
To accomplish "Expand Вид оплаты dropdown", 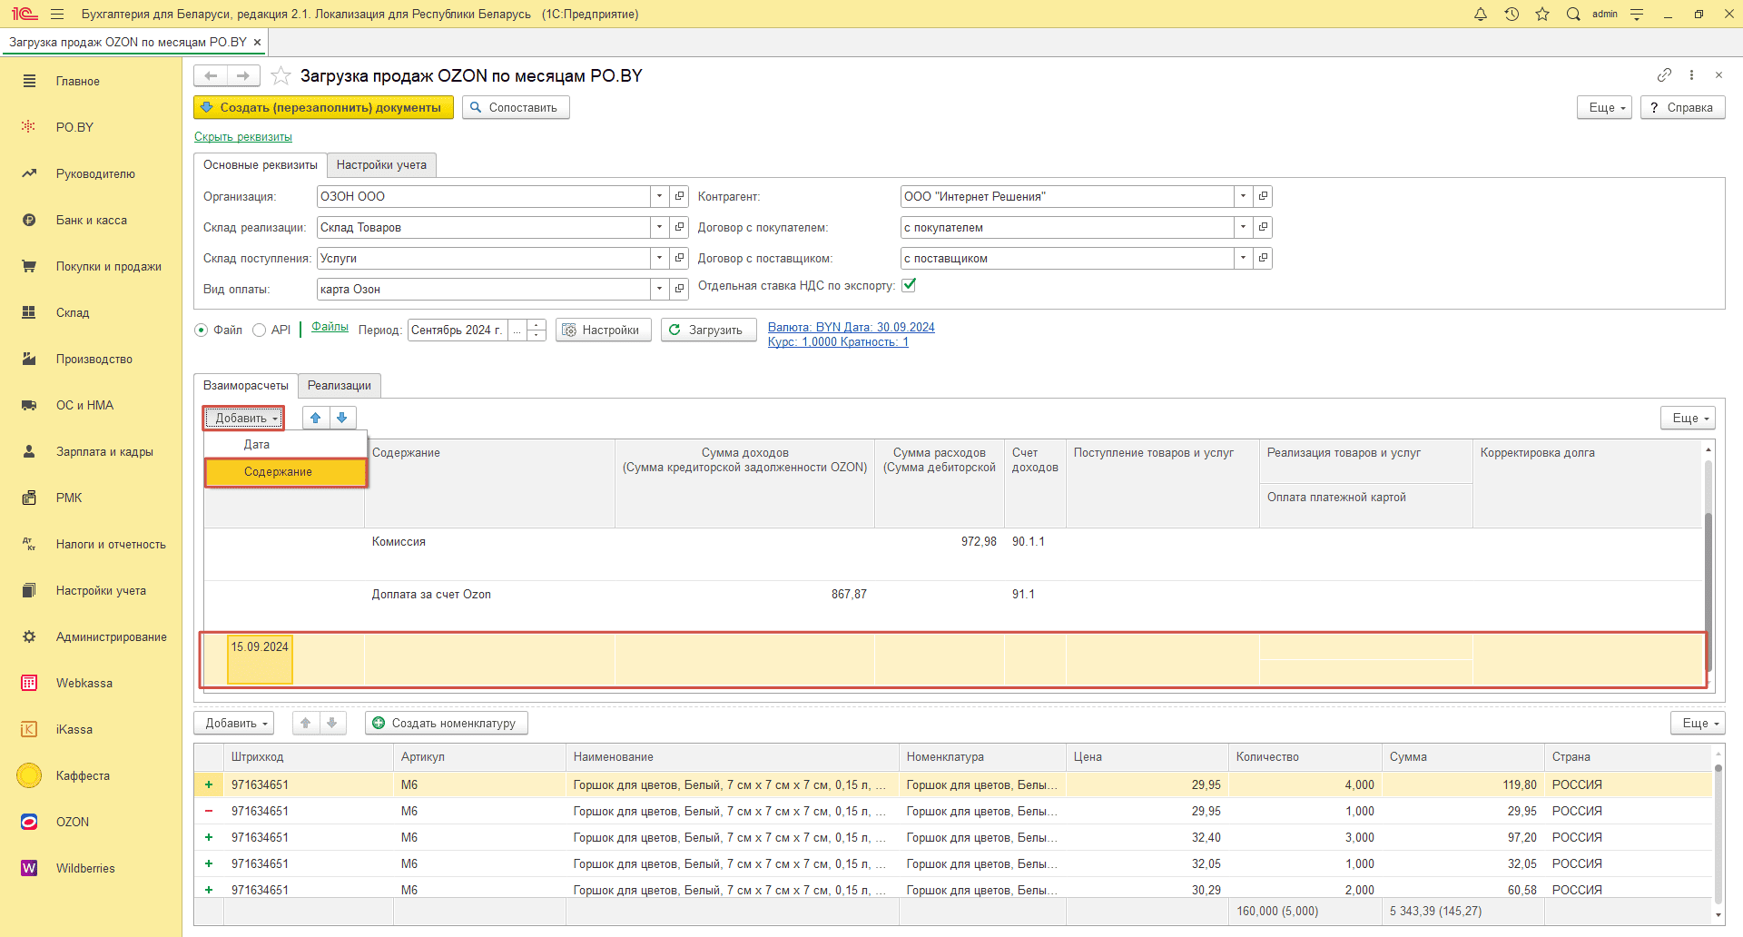I will (x=660, y=289).
